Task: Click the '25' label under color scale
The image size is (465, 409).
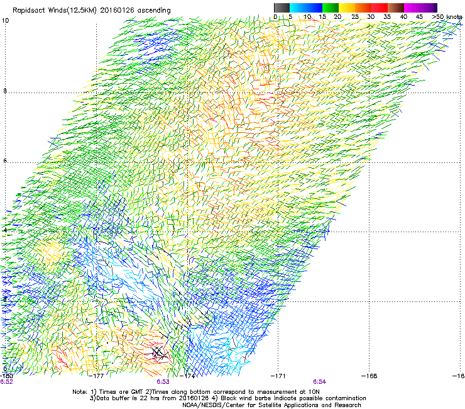Action: click(x=354, y=17)
